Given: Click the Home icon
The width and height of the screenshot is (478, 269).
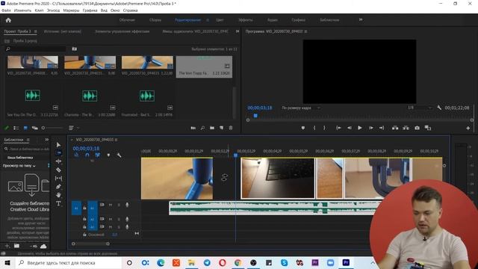Looking at the screenshot, I should pyautogui.click(x=8, y=20).
